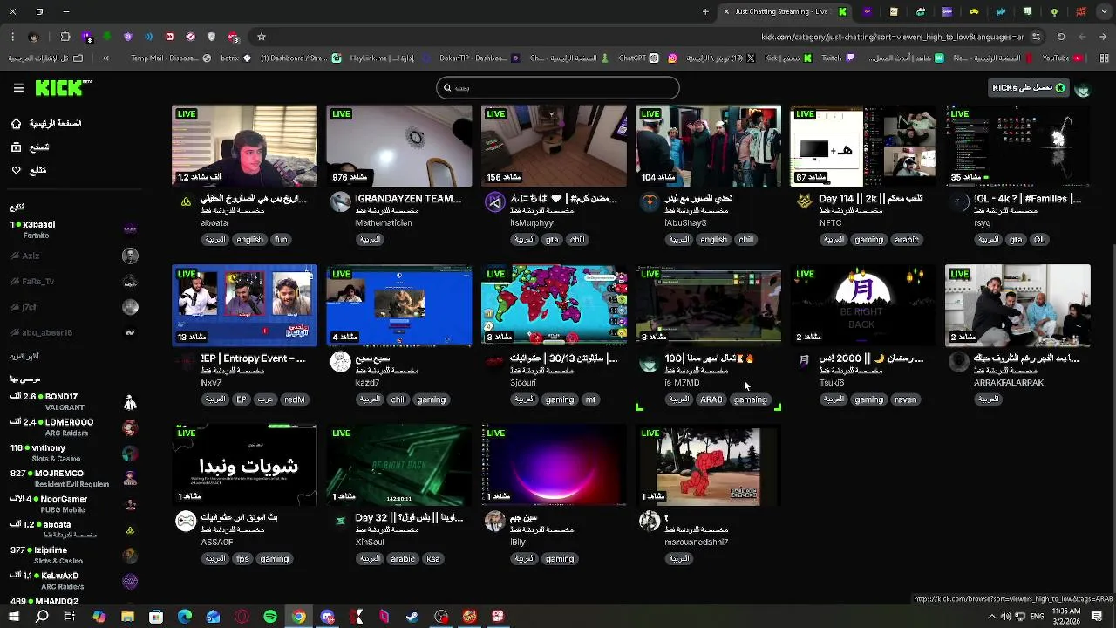The image size is (1116, 628).
Task: Open the Kick hamburger sidebar menu
Action: (x=18, y=88)
